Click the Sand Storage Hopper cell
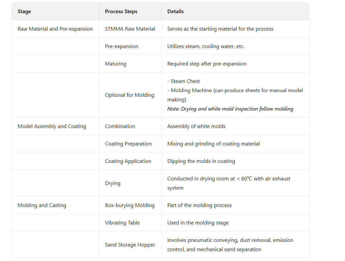 (x=130, y=245)
